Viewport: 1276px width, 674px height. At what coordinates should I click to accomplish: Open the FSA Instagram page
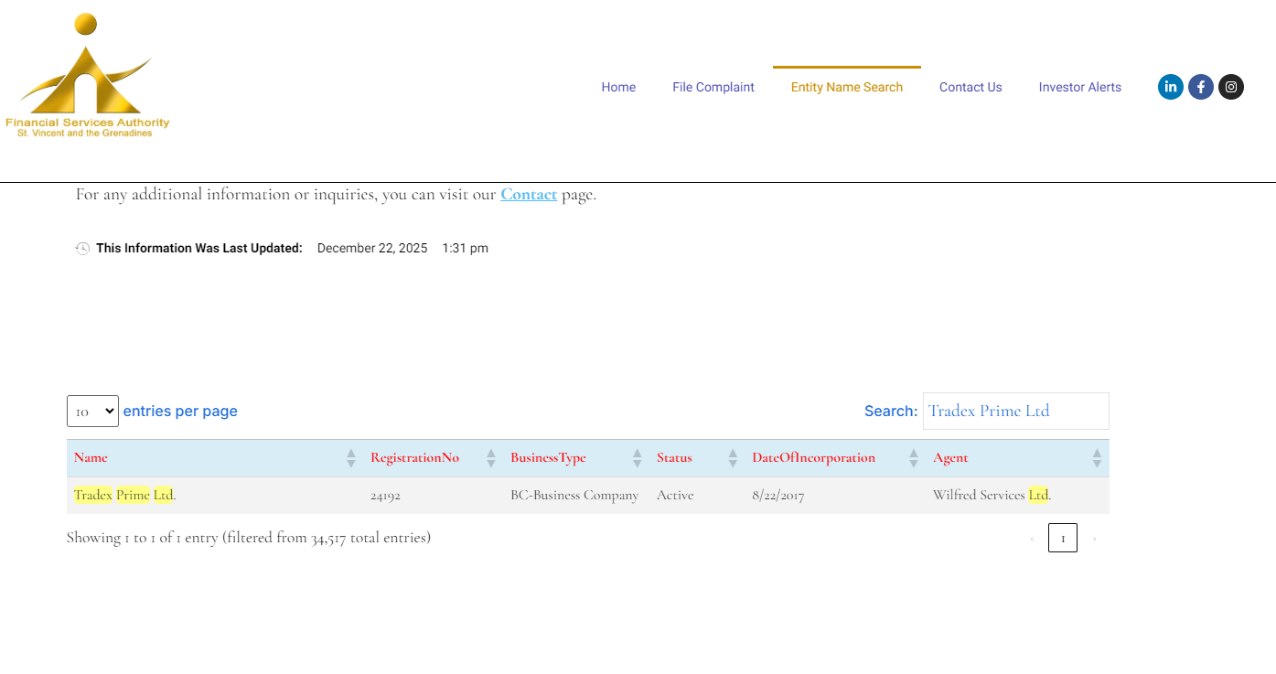click(1231, 87)
